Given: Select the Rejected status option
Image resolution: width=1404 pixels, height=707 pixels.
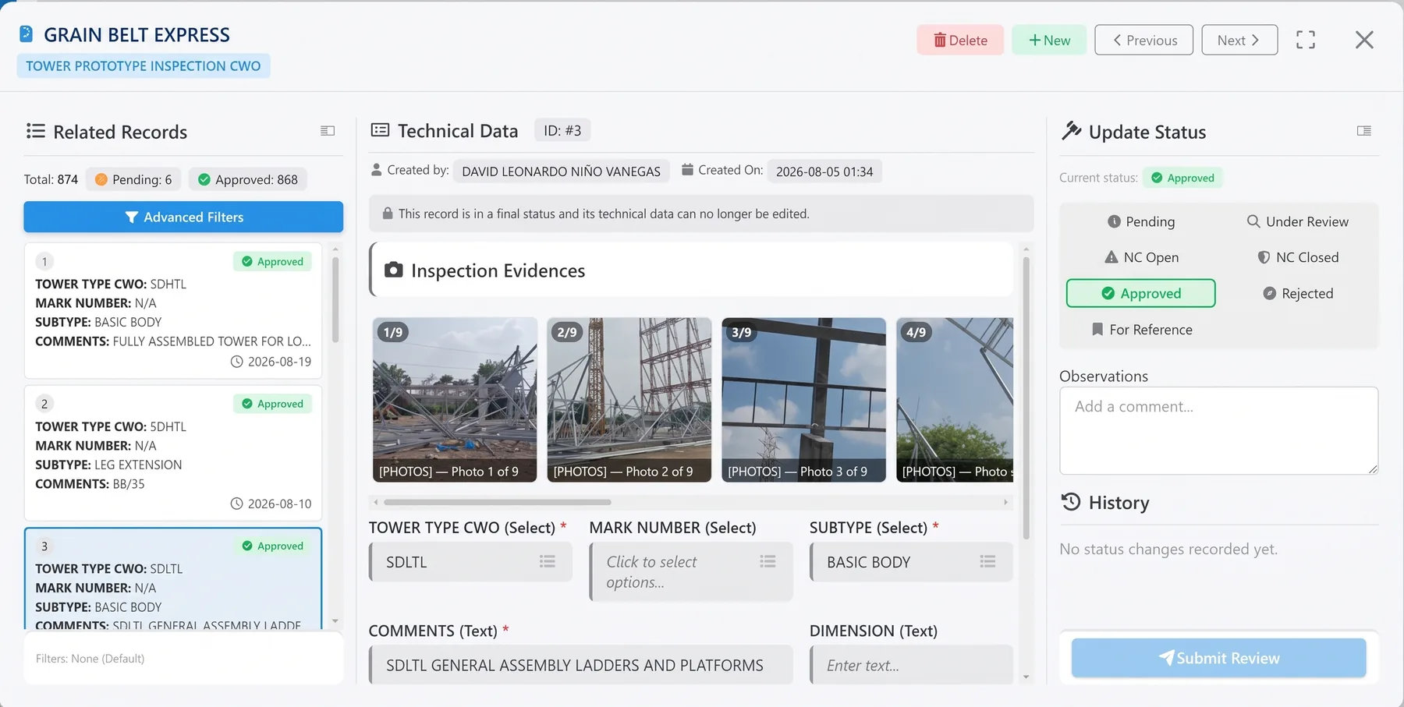Looking at the screenshot, I should click(1297, 293).
